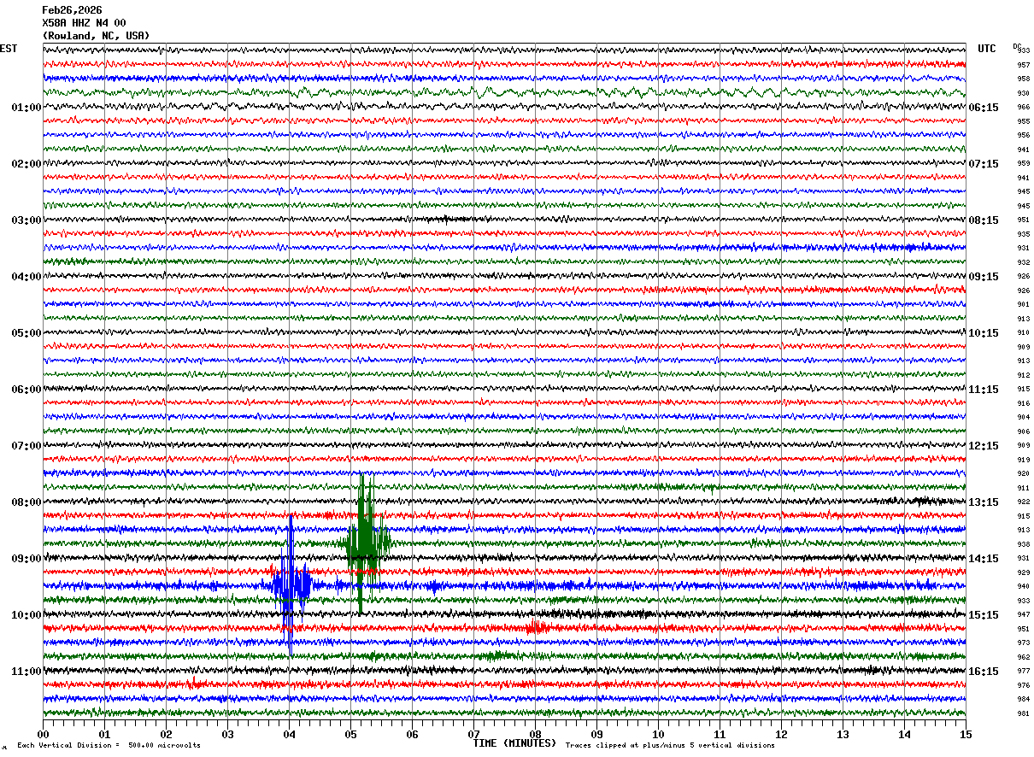
Task: Click the Each Vertical Division 500.00 microvolts note
Action: point(109,745)
